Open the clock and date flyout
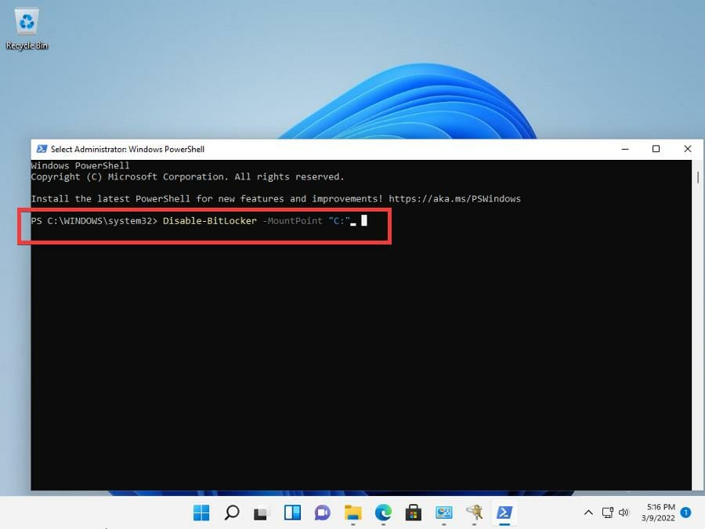The image size is (705, 529). 658,513
